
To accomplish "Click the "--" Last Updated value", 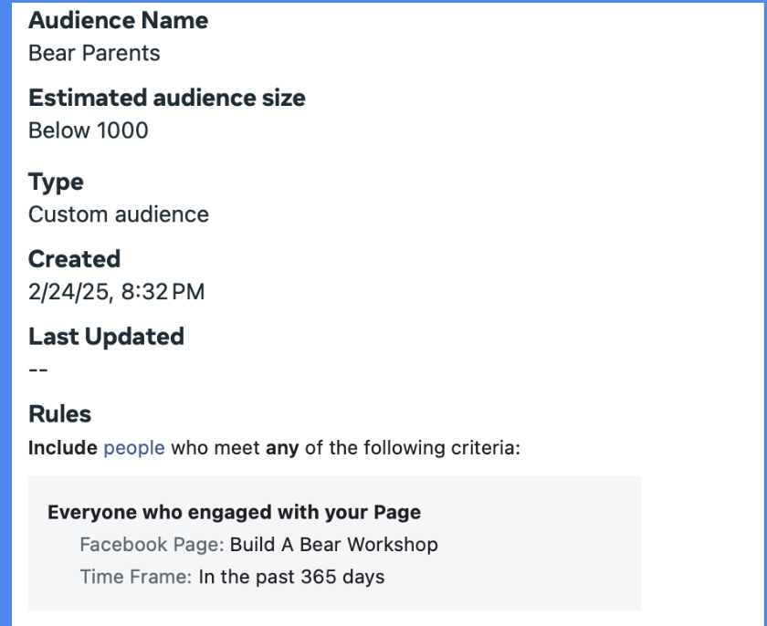I will click(x=38, y=370).
